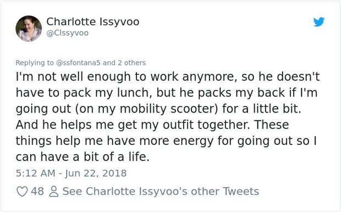Open Charlotte Issyvoo's profile picture

click(x=29, y=29)
